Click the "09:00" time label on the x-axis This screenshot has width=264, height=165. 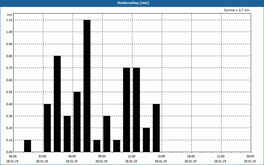click(102, 156)
